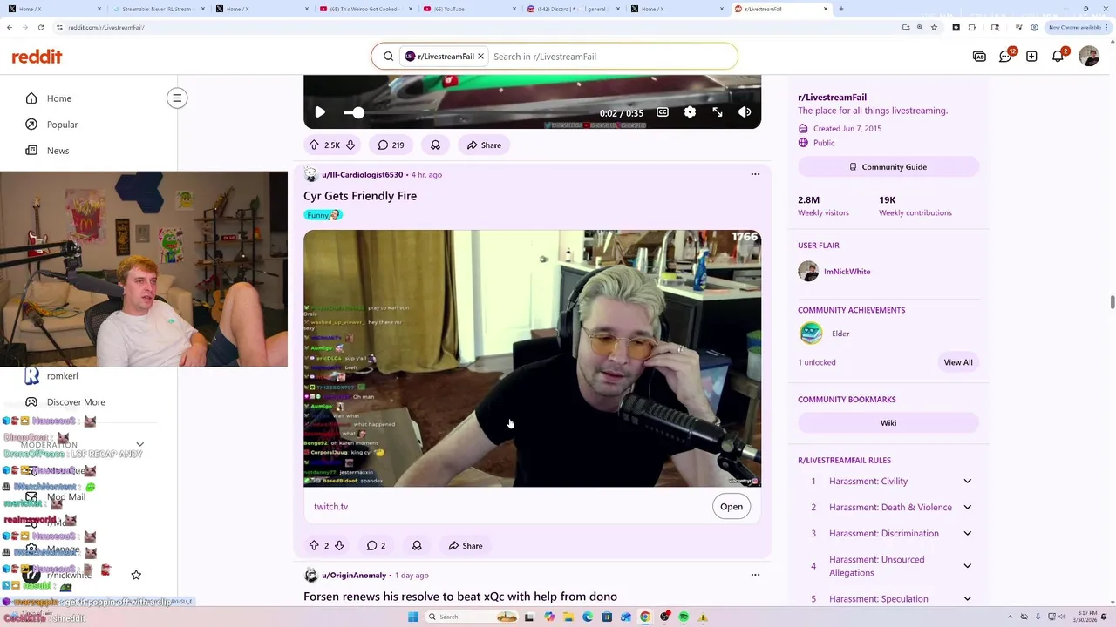Open the Windows Start menu
Screen dimensions: 1116x627
(413, 617)
